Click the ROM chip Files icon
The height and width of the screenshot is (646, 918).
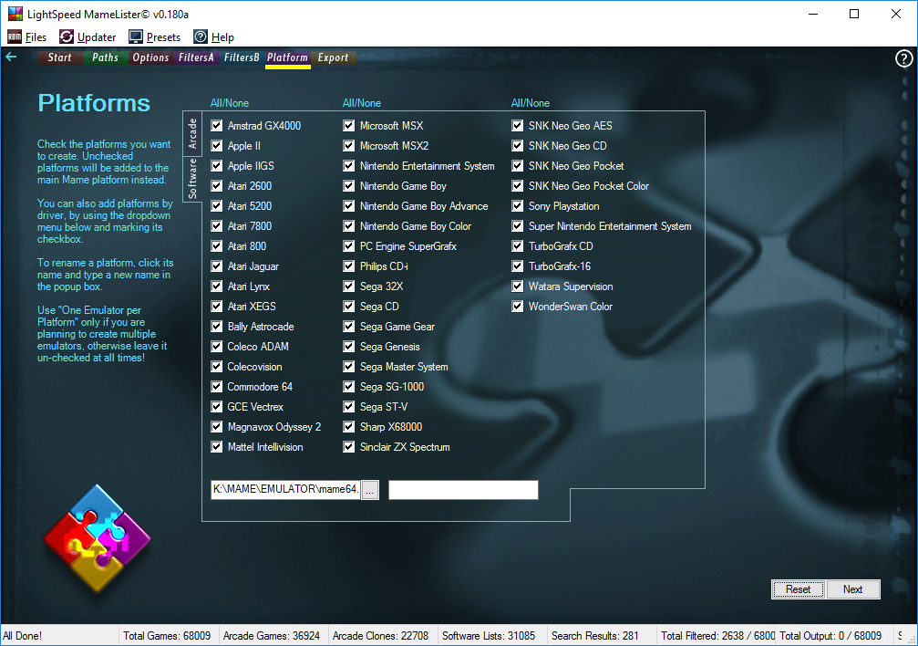pos(15,36)
